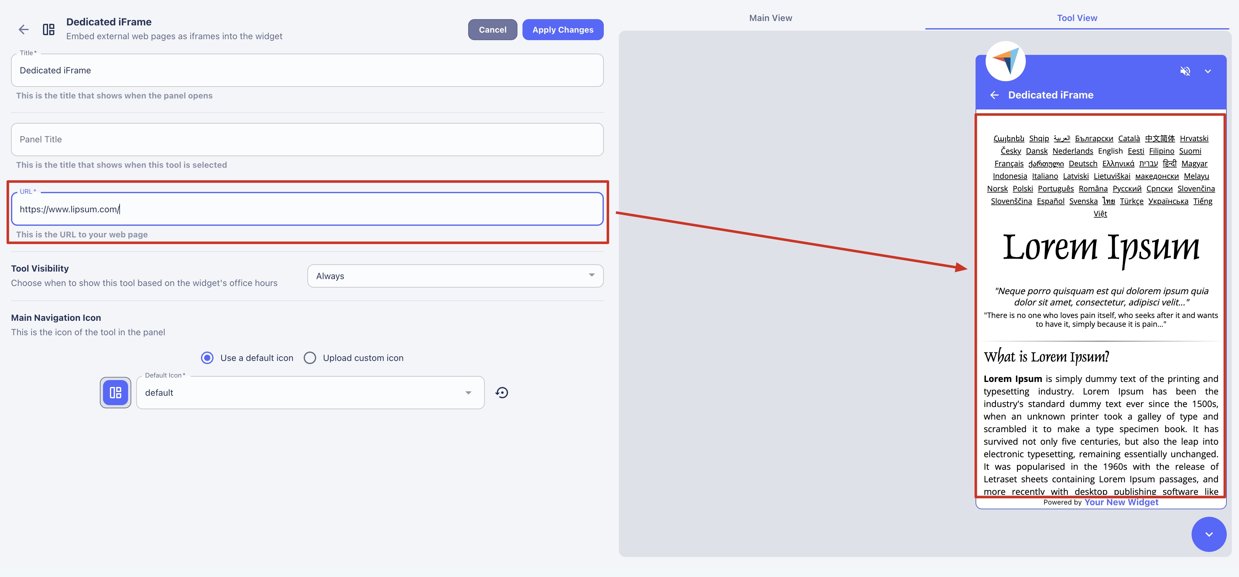
Task: Click Apply Changes button
Action: [x=562, y=30]
